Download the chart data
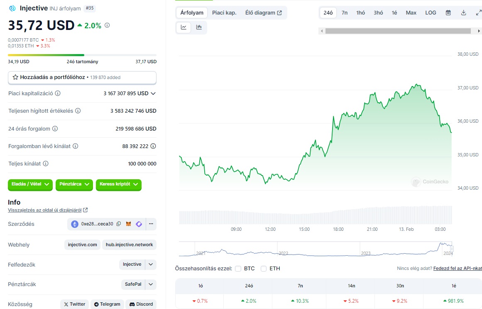 (464, 12)
